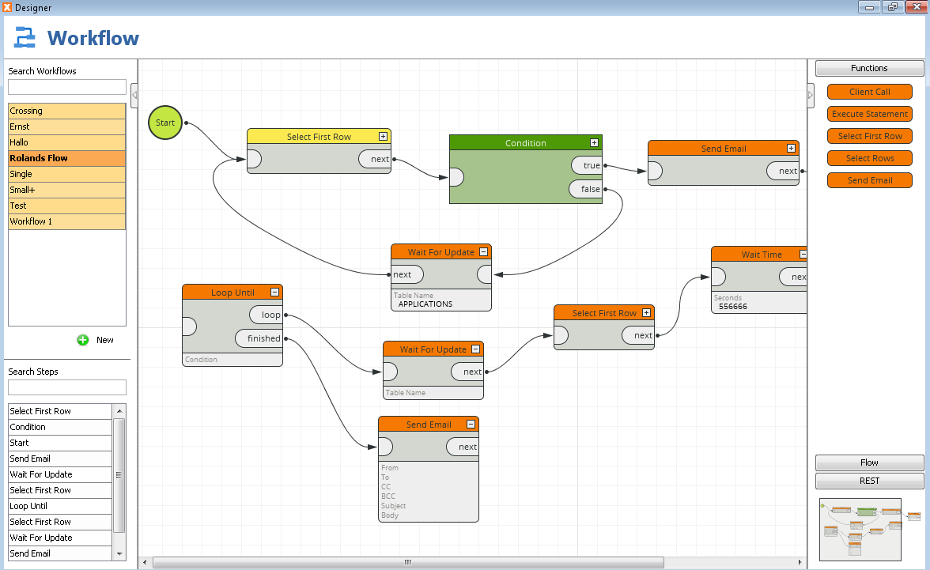The image size is (930, 570).
Task: Click the canvas horizontal scrollbar thumb
Action: tap(408, 562)
